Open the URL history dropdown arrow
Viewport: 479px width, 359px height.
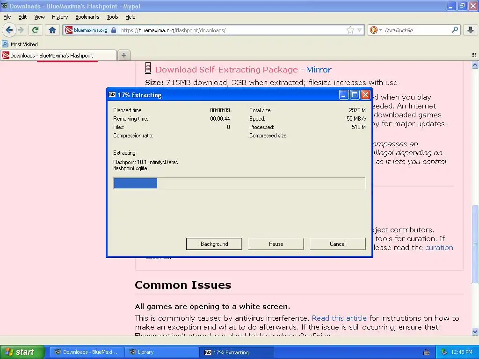coord(360,30)
